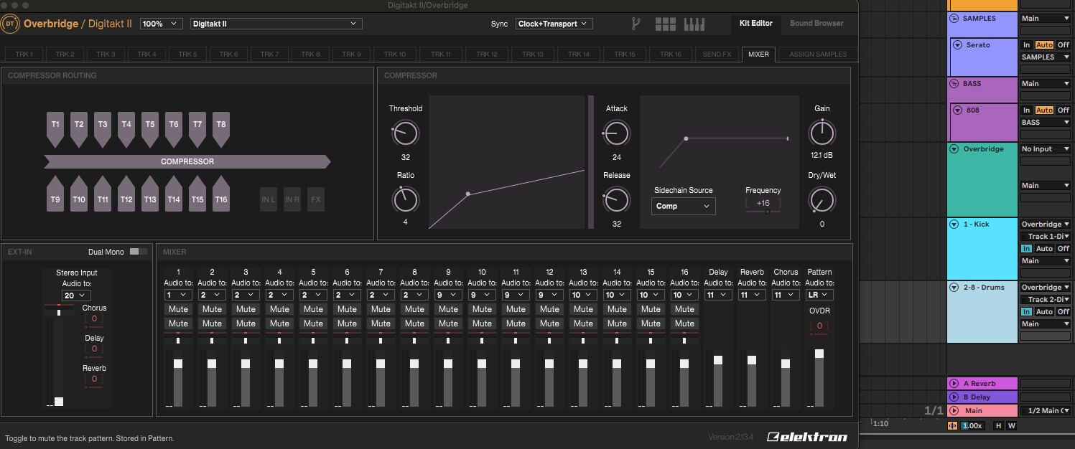
Task: Click the FX routing block
Action: coord(316,199)
